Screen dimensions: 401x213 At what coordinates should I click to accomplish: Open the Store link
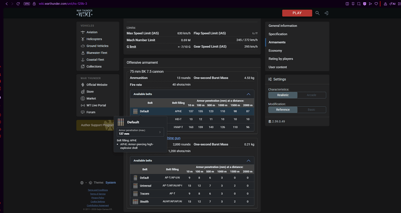pyautogui.click(x=90, y=91)
